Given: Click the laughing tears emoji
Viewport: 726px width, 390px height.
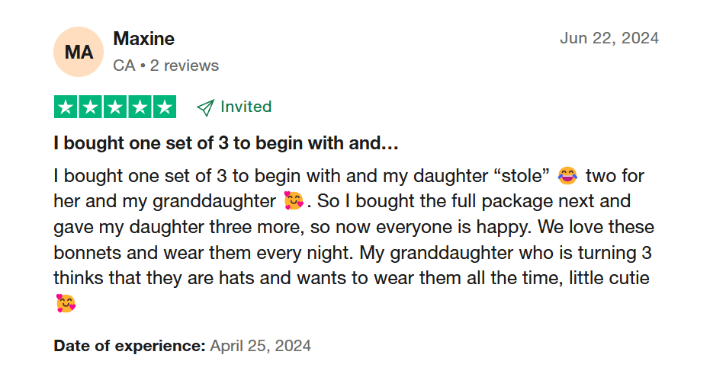Looking at the screenshot, I should [x=567, y=176].
